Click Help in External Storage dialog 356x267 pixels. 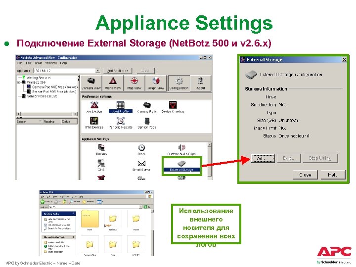(x=333, y=175)
